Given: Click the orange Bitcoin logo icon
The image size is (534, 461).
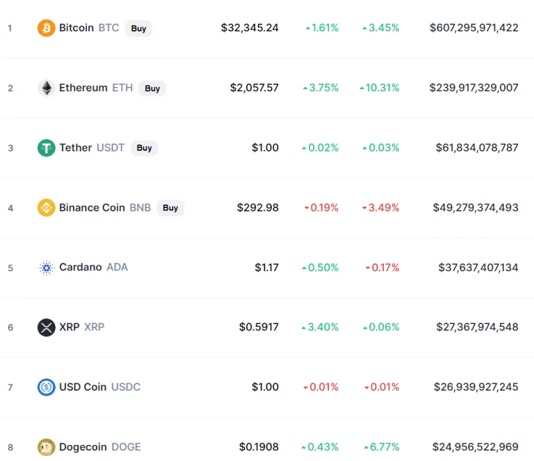Looking at the screenshot, I should tap(47, 28).
